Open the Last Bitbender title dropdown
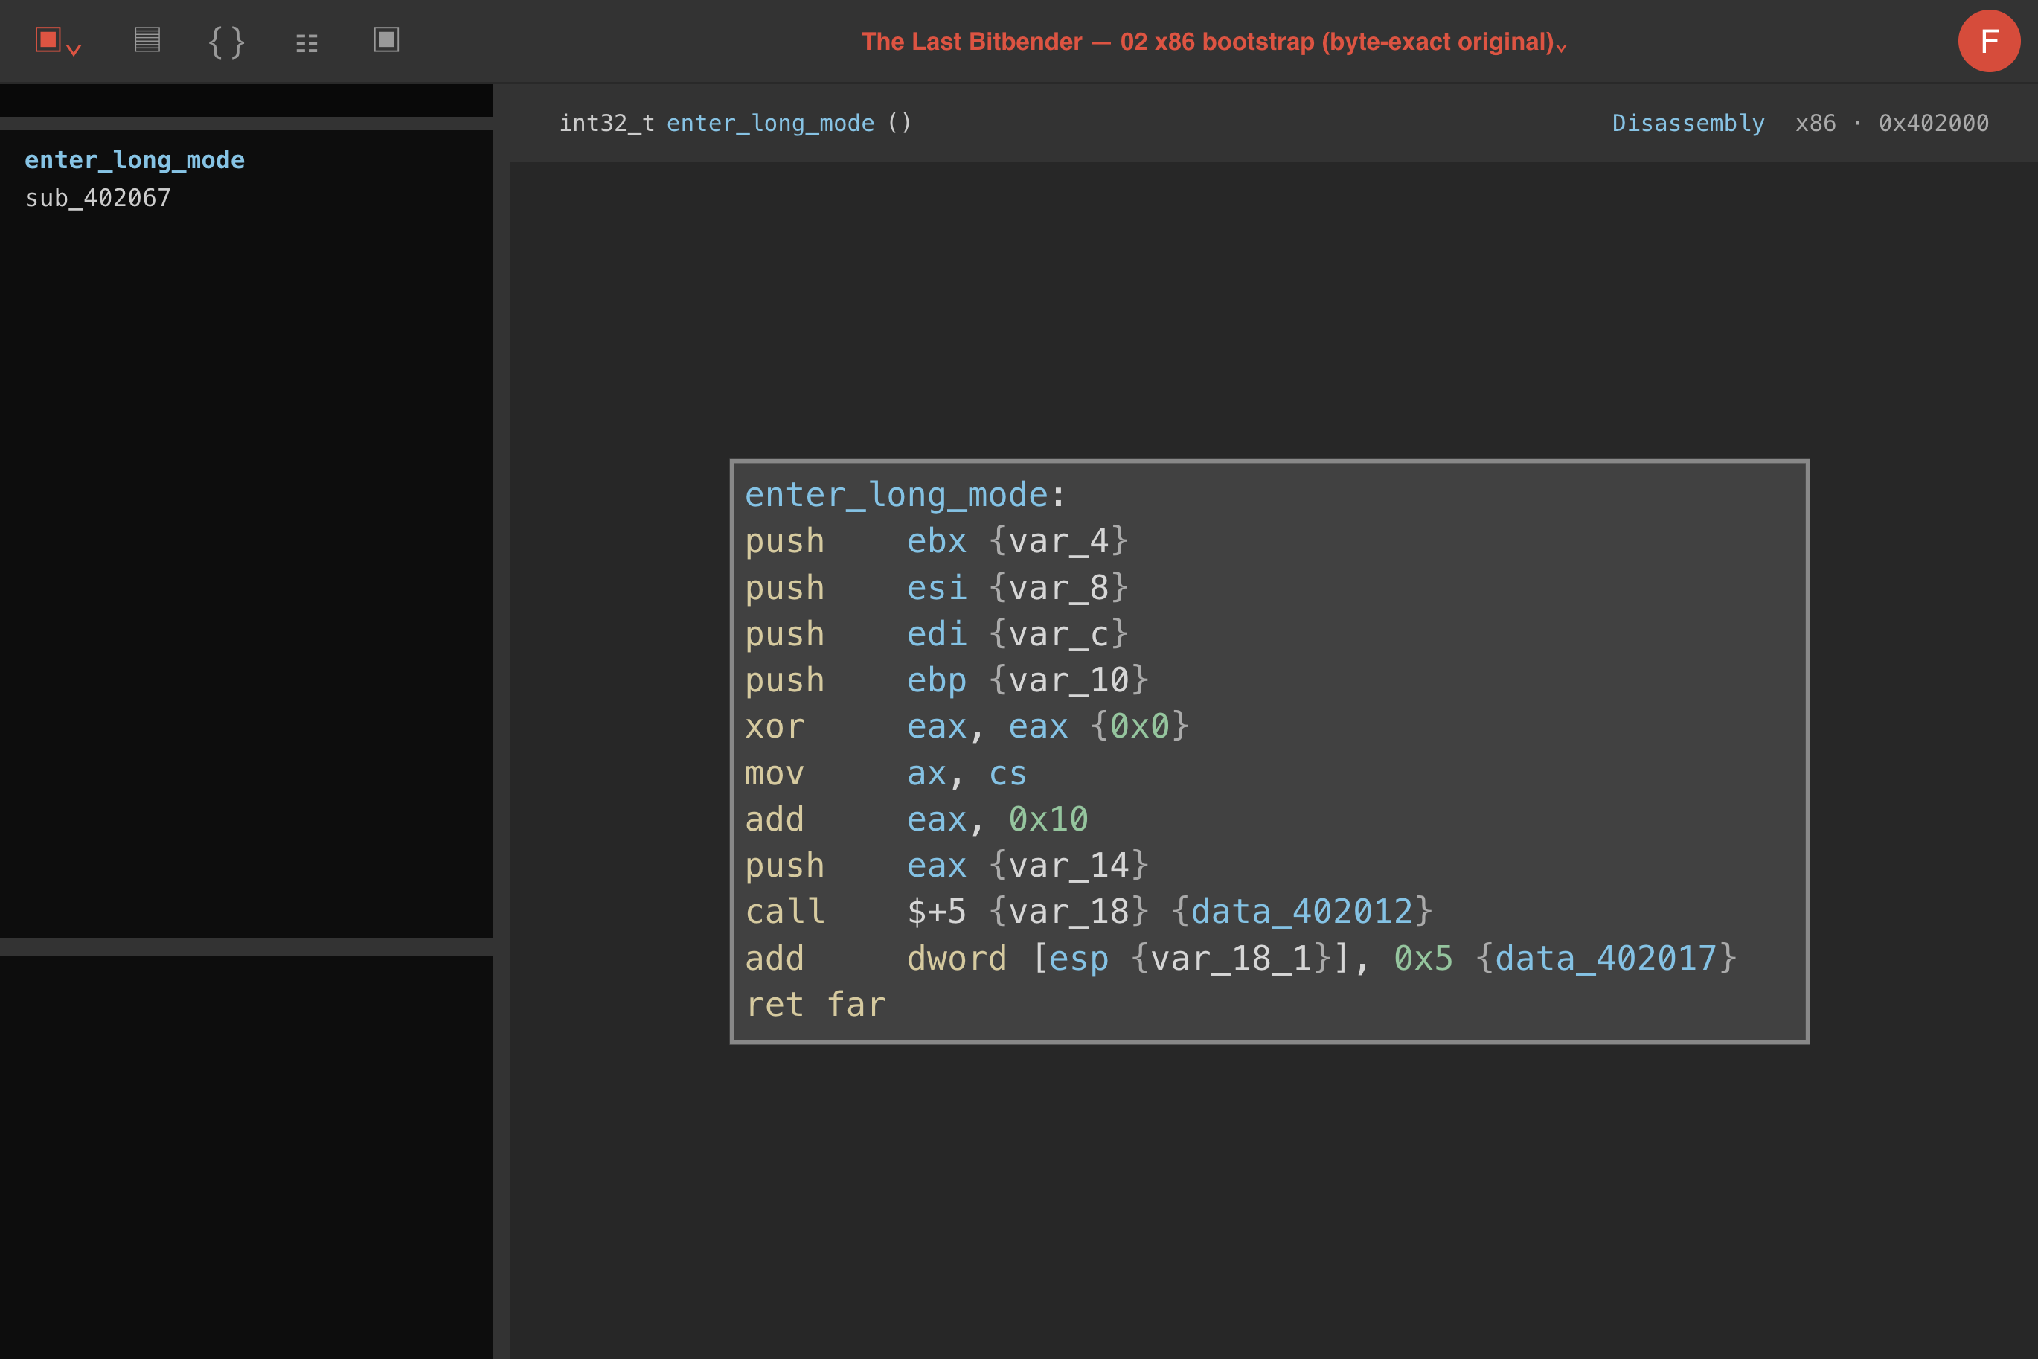The image size is (2038, 1359). click(1213, 42)
